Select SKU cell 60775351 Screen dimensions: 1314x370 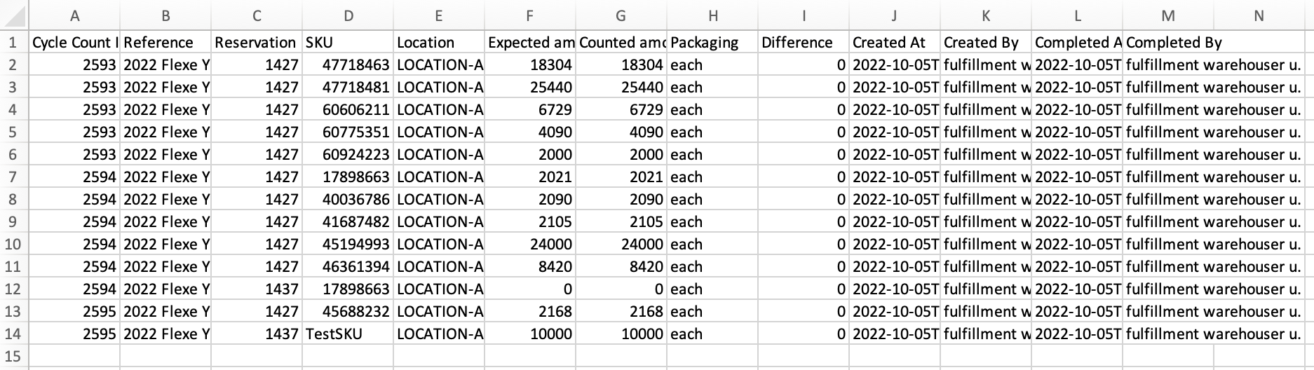tap(348, 132)
